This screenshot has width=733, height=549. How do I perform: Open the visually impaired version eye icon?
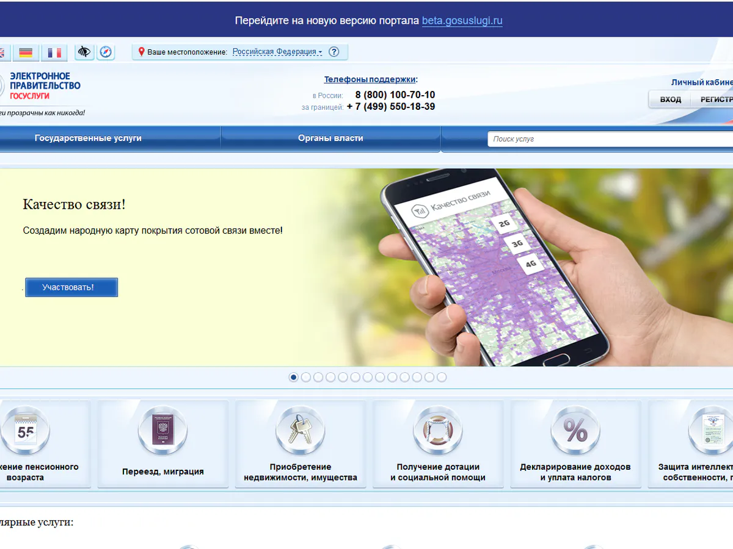[84, 52]
